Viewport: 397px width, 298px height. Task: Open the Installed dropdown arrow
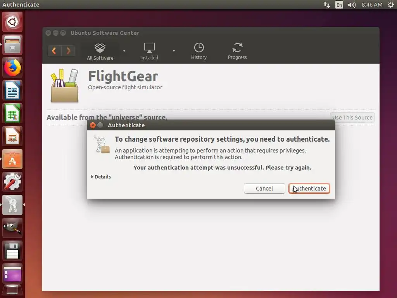click(174, 51)
